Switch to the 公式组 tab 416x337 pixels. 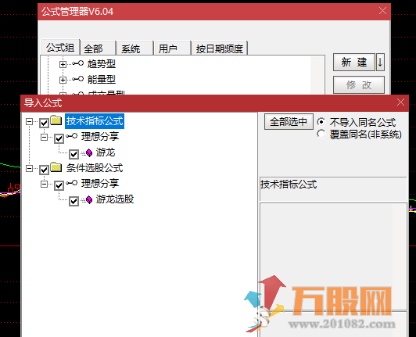[60, 48]
